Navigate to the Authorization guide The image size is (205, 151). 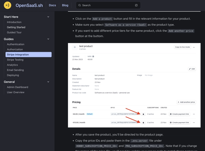click(x=15, y=49)
